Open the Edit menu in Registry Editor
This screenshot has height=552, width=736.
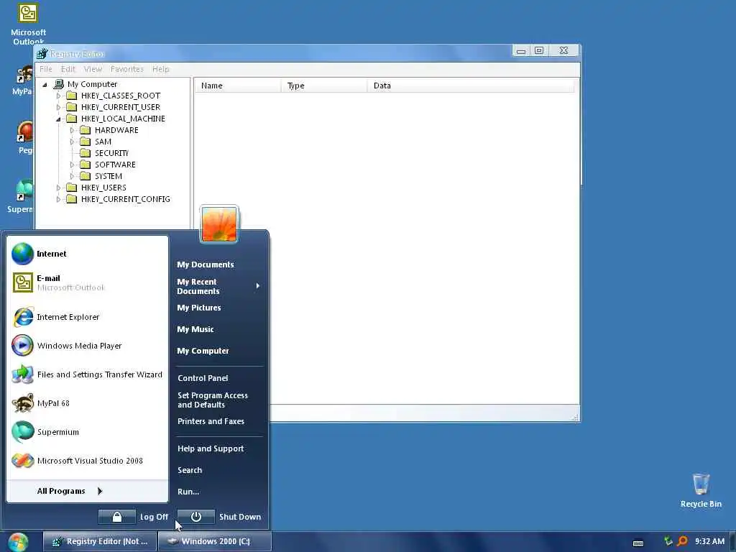pos(68,69)
